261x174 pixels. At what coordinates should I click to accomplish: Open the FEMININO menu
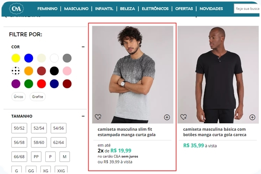(47, 9)
